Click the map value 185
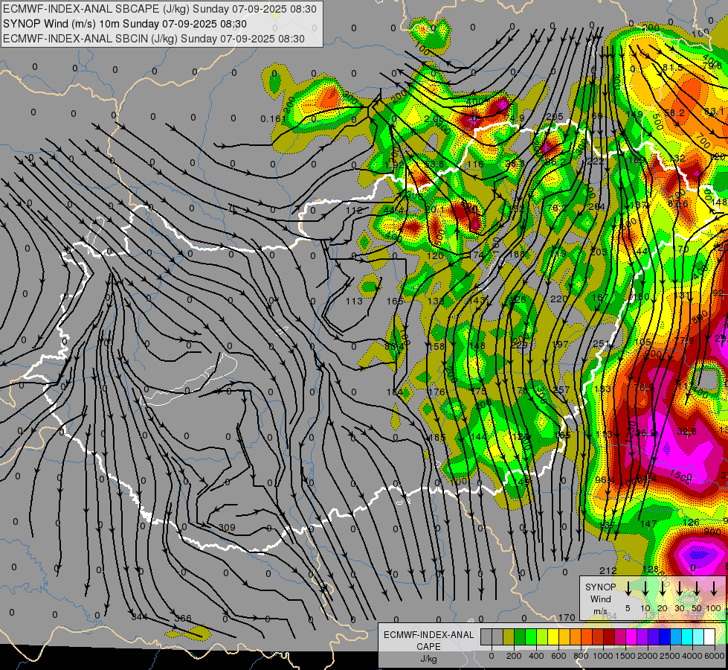This screenshot has height=670, width=728. [x=437, y=437]
